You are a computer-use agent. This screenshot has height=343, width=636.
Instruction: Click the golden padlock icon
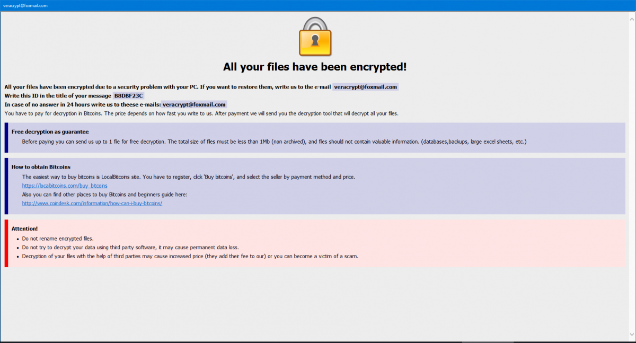coord(315,37)
